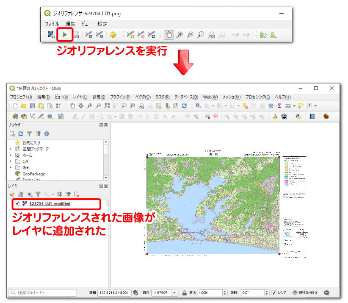This screenshot has height=303, width=348.
Task: Toggle coordinate extents icon in status bar
Action: click(x=135, y=293)
